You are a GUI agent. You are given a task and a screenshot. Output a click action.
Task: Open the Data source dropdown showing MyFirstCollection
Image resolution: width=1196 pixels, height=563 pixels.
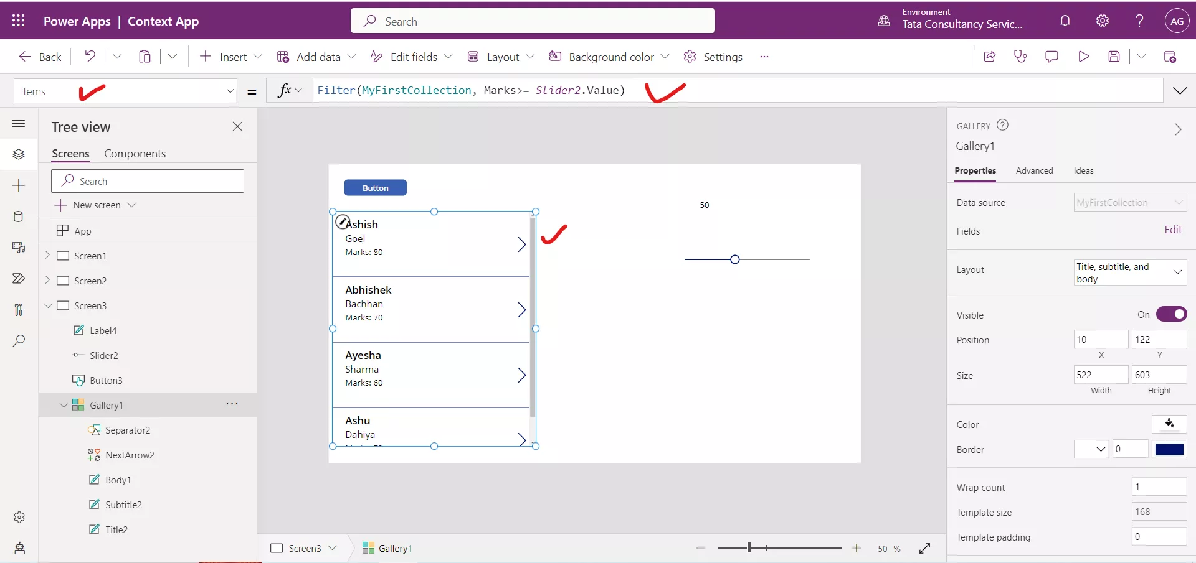(1131, 202)
